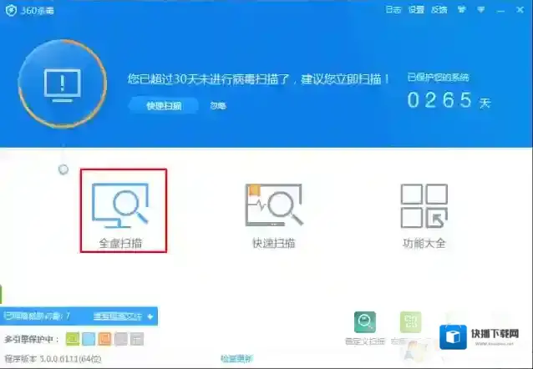Image resolution: width=533 pixels, height=369 pixels.
Task: Open the 自定义扫描 custom scan icon
Action: [364, 323]
